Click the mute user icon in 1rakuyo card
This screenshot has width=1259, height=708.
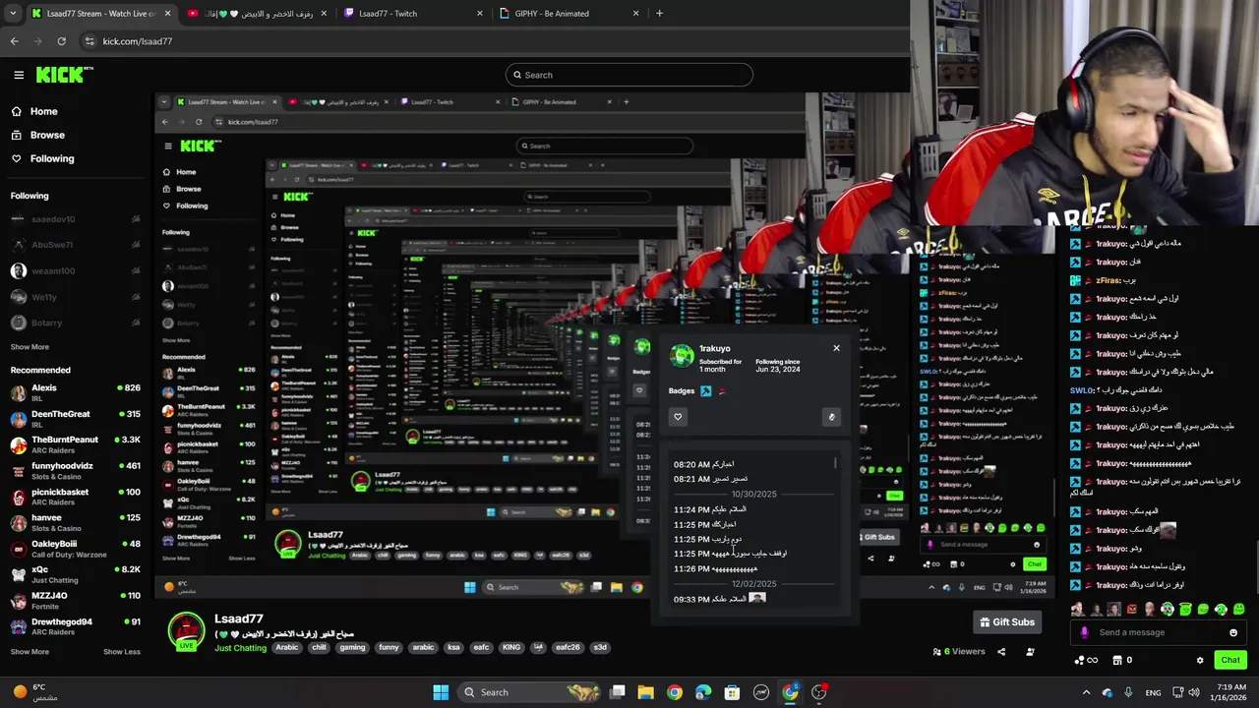831,417
